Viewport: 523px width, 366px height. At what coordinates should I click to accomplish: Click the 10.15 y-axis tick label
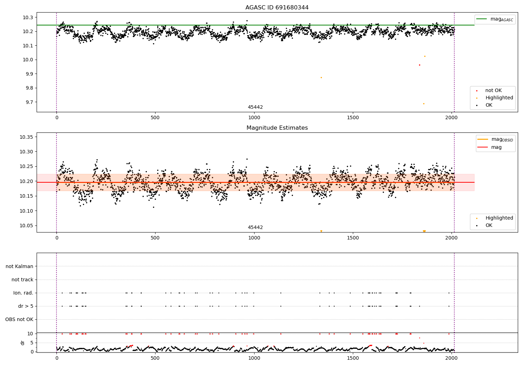pyautogui.click(x=26, y=196)
